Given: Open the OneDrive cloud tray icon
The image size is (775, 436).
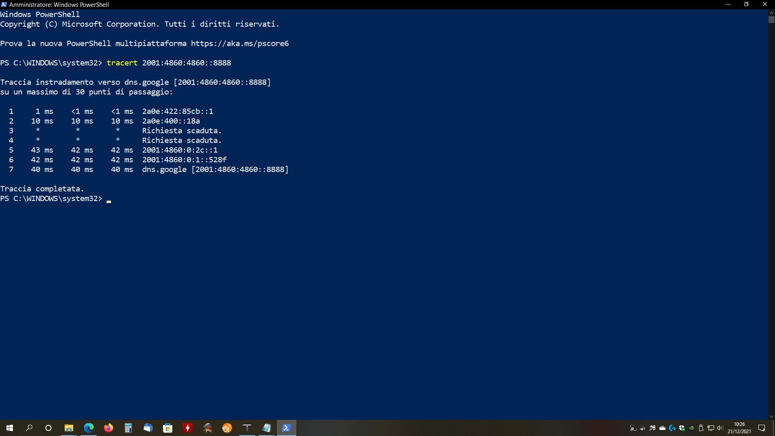Looking at the screenshot, I should tap(662, 428).
